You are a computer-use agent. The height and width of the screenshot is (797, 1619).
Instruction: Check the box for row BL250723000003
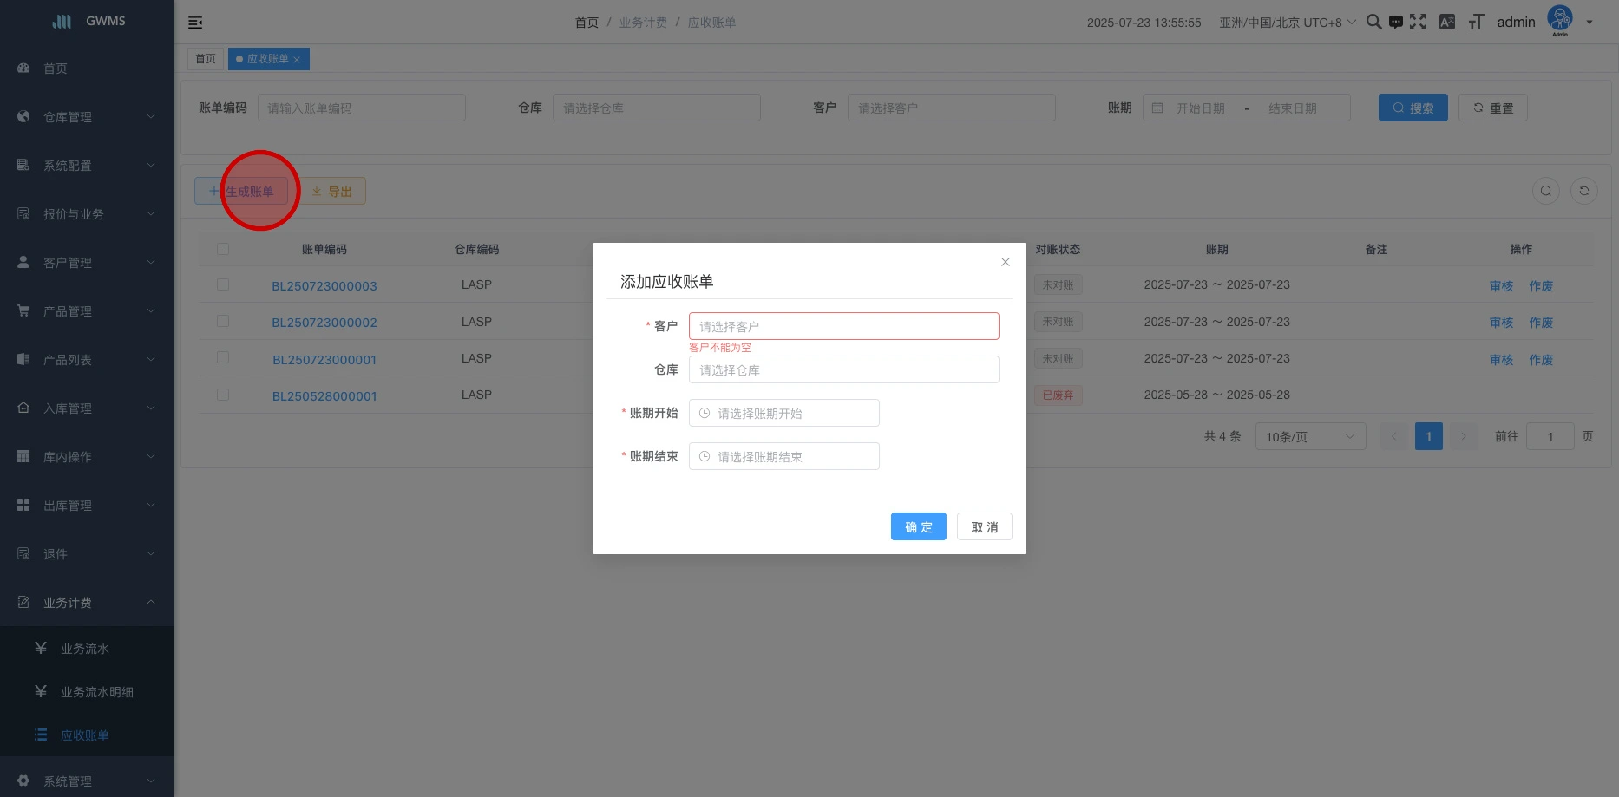pos(223,284)
